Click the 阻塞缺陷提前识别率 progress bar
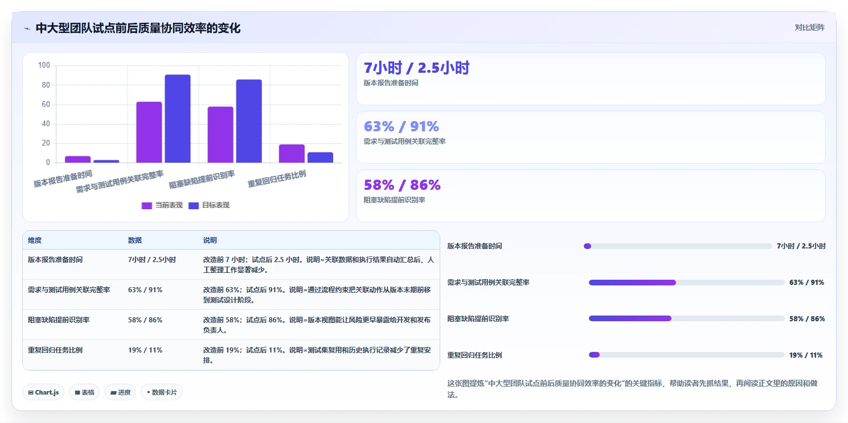 [687, 319]
